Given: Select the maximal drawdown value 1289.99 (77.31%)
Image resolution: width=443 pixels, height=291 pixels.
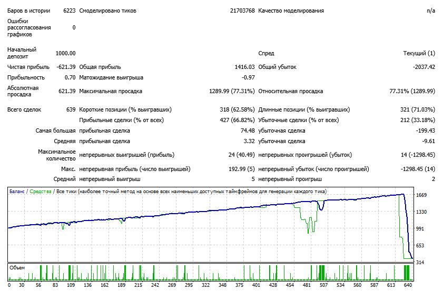Looking at the screenshot, I should [x=232, y=92].
